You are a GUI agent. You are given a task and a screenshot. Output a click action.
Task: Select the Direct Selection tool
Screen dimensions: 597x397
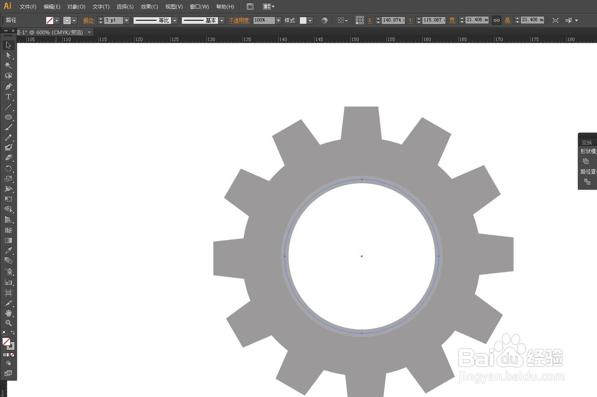tap(8, 55)
